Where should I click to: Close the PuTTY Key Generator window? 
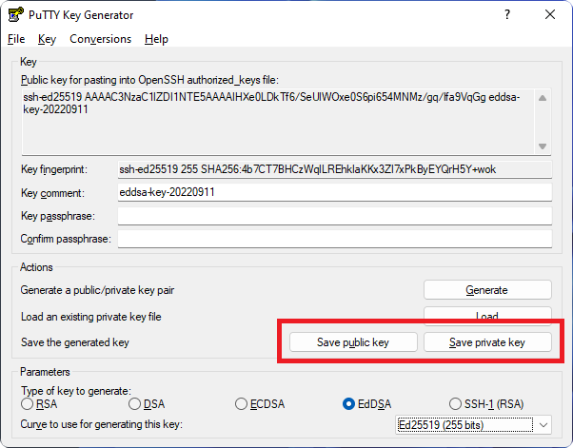click(550, 14)
